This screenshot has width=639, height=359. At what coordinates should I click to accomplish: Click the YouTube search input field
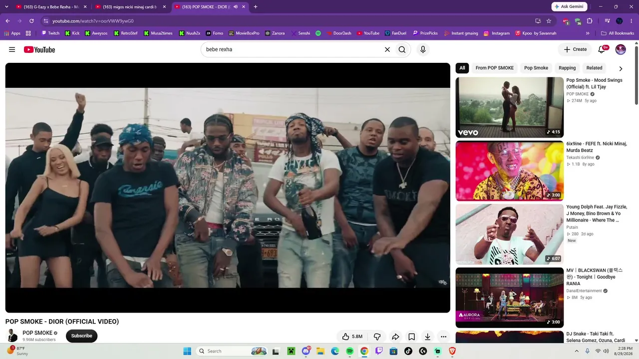coord(293,49)
